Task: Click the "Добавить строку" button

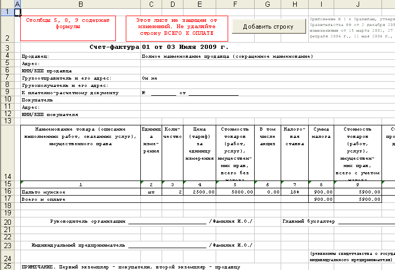Action: (269, 26)
